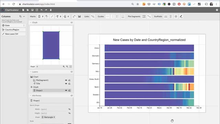This screenshot has height=124, width=220.
Task: Click the browser address bar
Action: coord(74,4)
